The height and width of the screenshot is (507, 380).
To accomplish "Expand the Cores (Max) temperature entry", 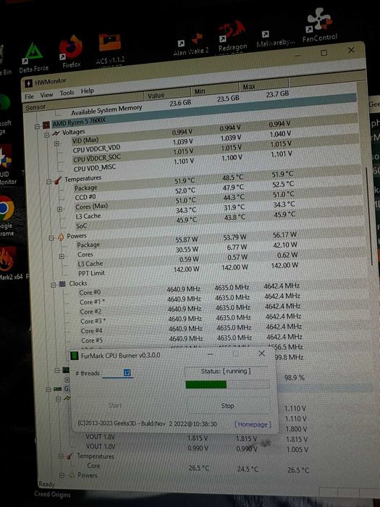I will (59, 209).
